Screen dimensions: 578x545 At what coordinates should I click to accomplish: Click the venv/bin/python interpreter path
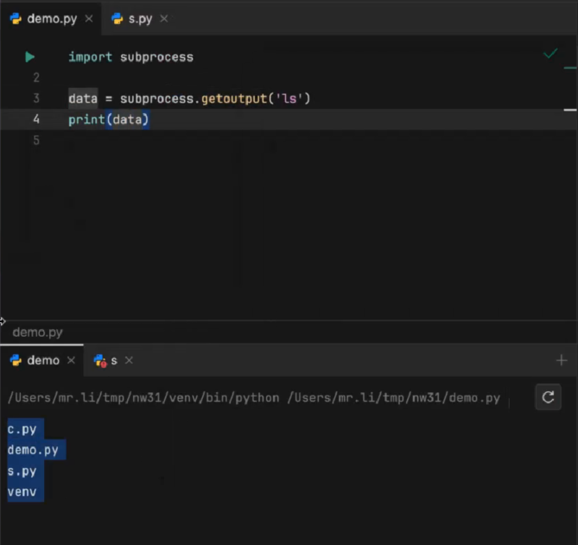tap(143, 398)
